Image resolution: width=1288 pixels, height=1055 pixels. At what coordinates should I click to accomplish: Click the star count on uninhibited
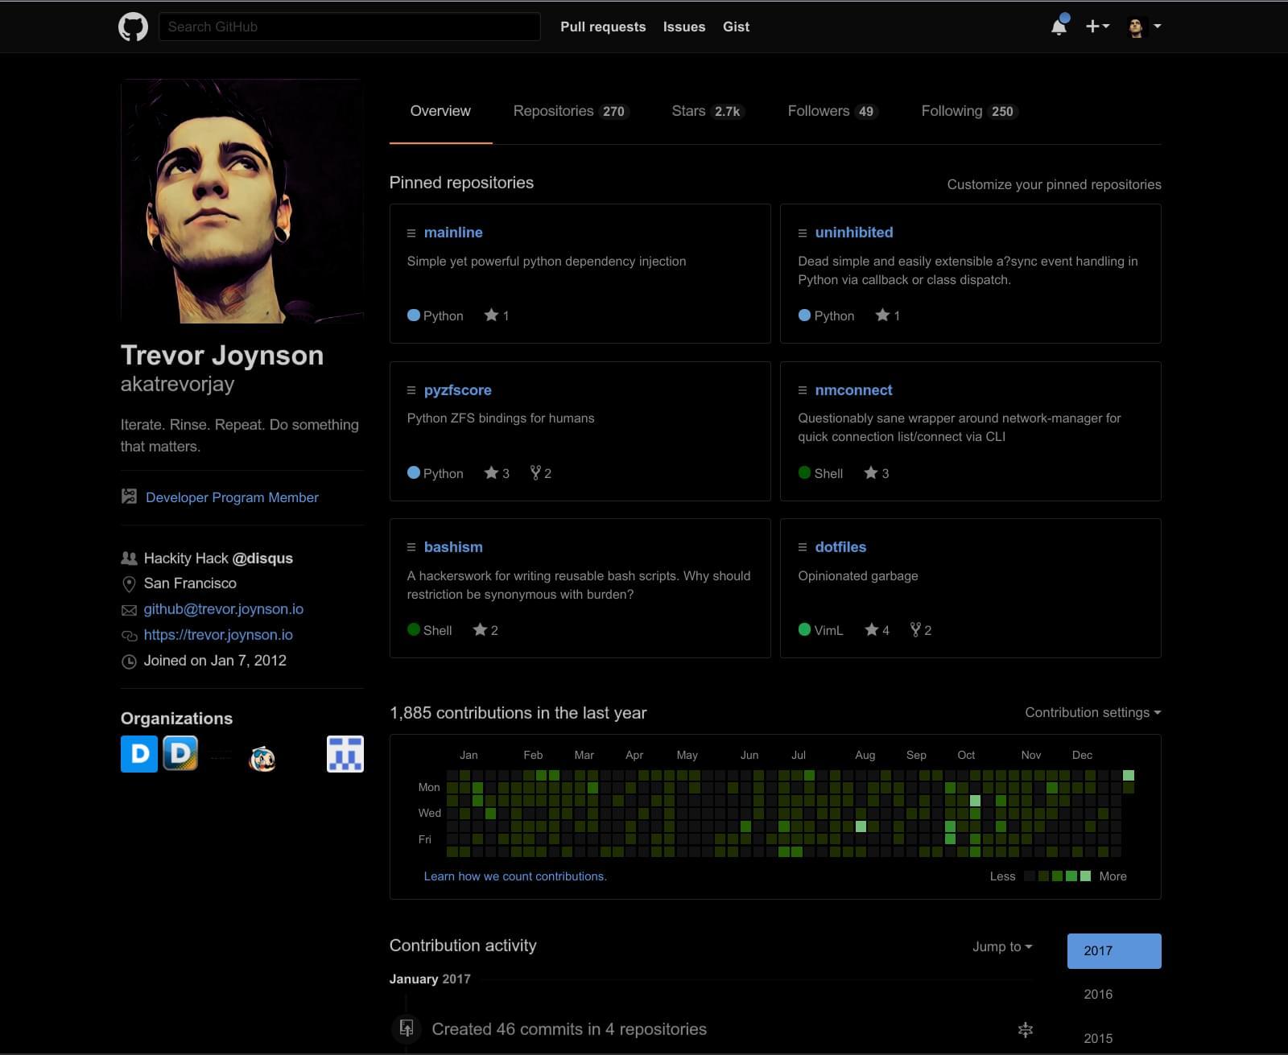click(x=887, y=315)
